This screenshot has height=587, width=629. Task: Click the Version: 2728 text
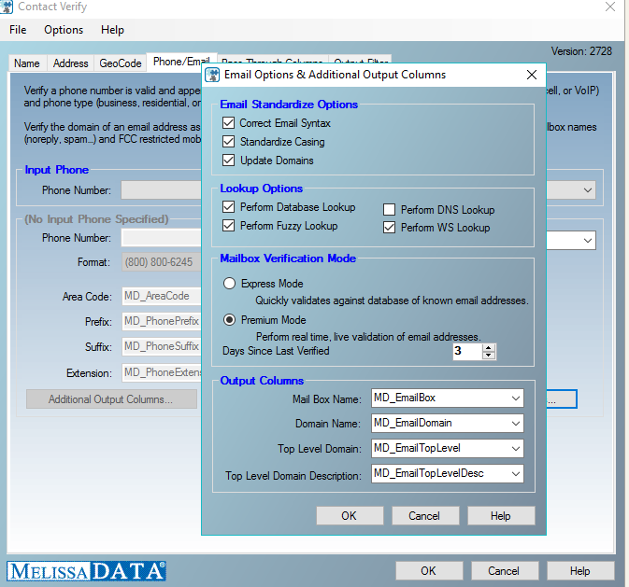tap(581, 51)
